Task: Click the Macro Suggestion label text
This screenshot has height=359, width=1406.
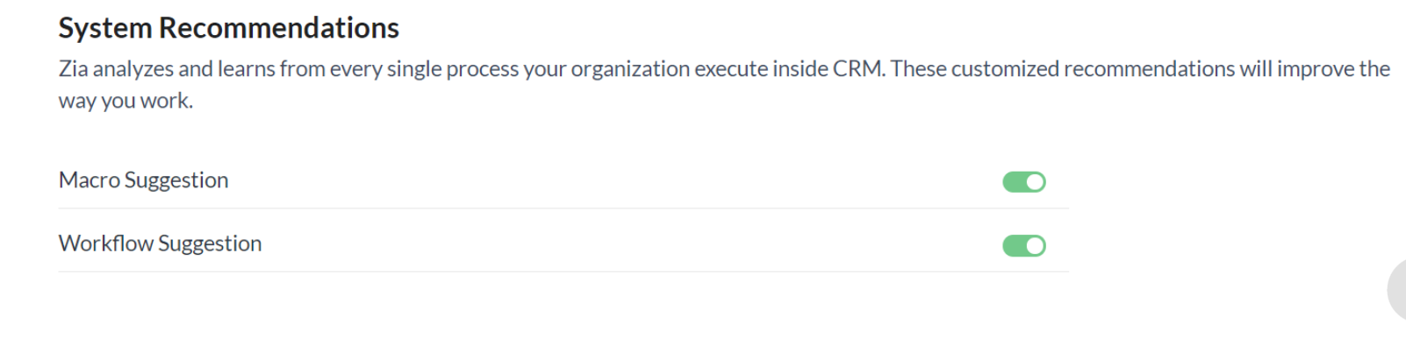Action: coord(143,180)
